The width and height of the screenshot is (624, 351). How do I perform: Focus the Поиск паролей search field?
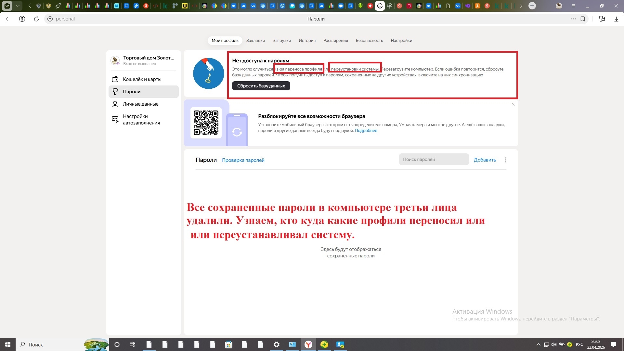pos(434,159)
